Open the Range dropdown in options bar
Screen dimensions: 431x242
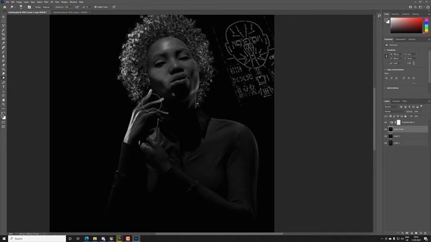tap(48, 7)
